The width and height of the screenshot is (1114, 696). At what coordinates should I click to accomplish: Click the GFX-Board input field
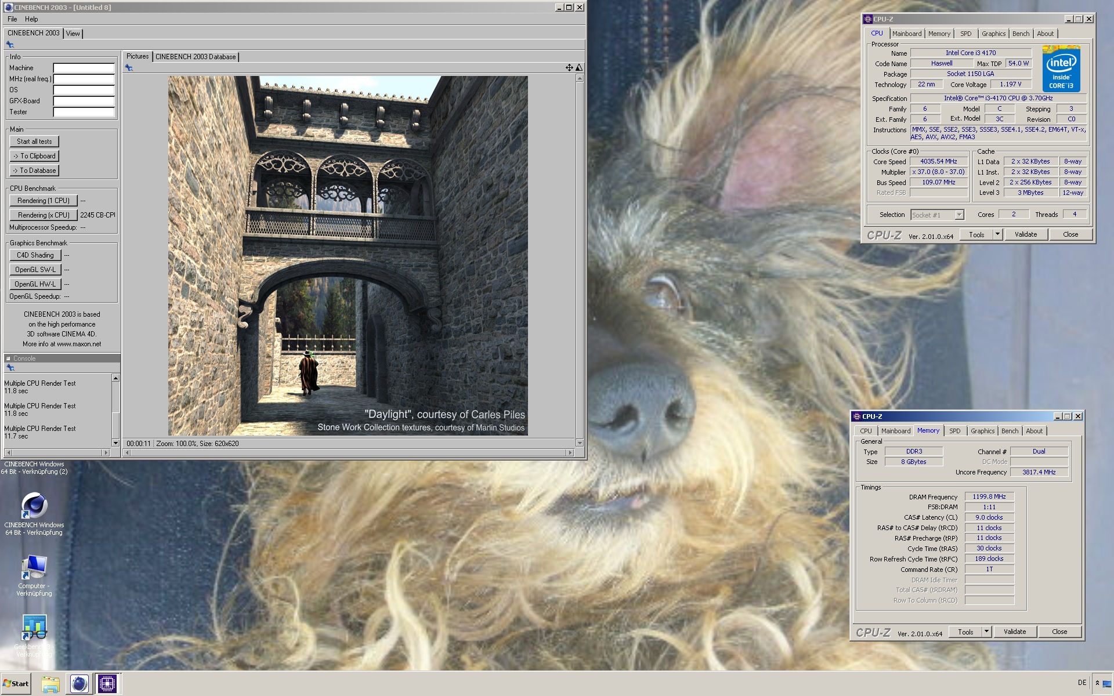[84, 101]
